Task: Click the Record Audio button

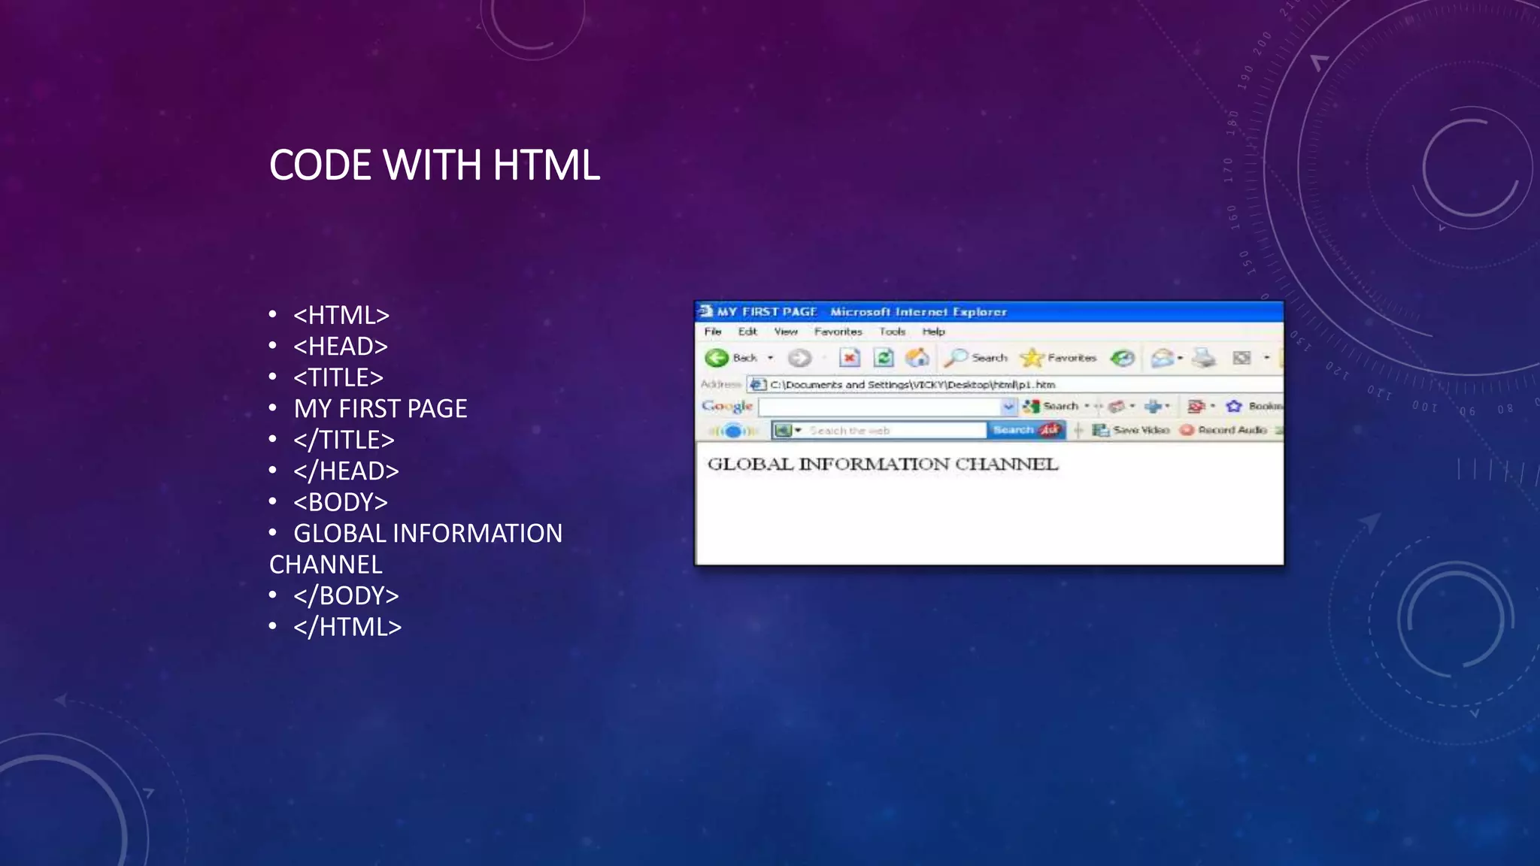Action: (x=1224, y=430)
